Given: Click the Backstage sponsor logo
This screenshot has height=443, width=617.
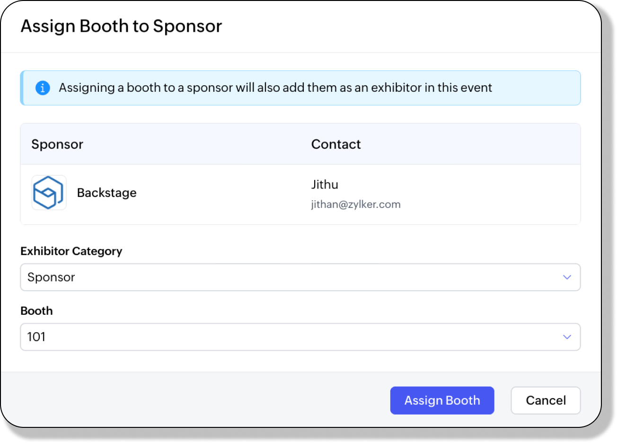Looking at the screenshot, I should coord(49,193).
